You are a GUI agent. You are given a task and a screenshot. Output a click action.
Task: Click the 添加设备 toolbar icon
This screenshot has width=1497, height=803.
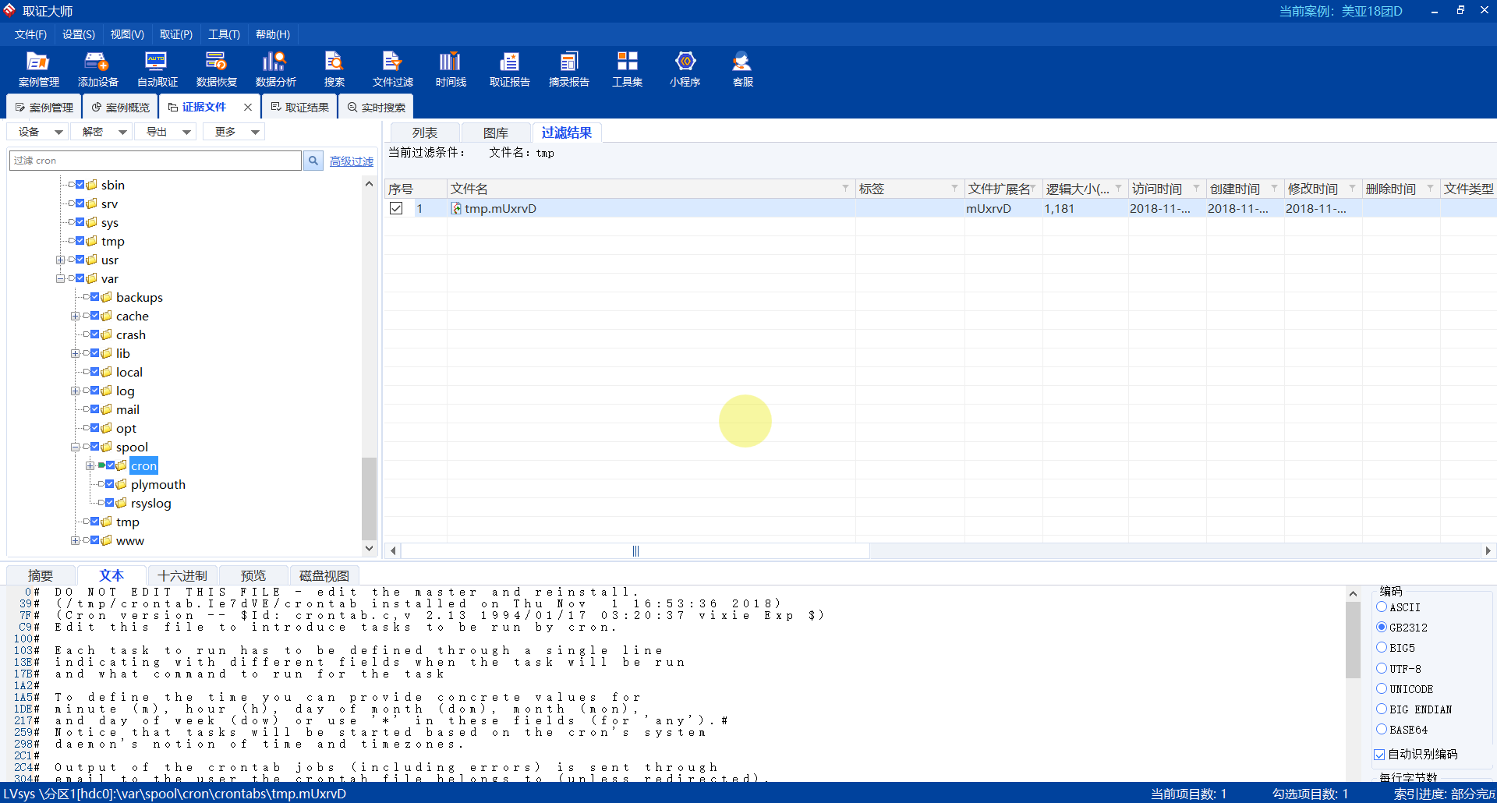tap(97, 69)
